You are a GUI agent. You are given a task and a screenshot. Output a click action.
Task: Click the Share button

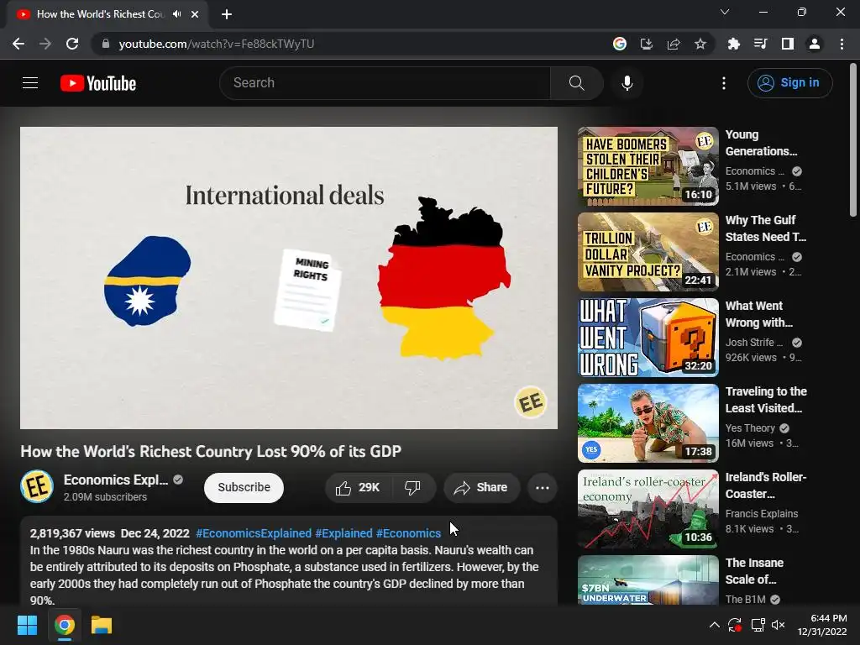(481, 488)
